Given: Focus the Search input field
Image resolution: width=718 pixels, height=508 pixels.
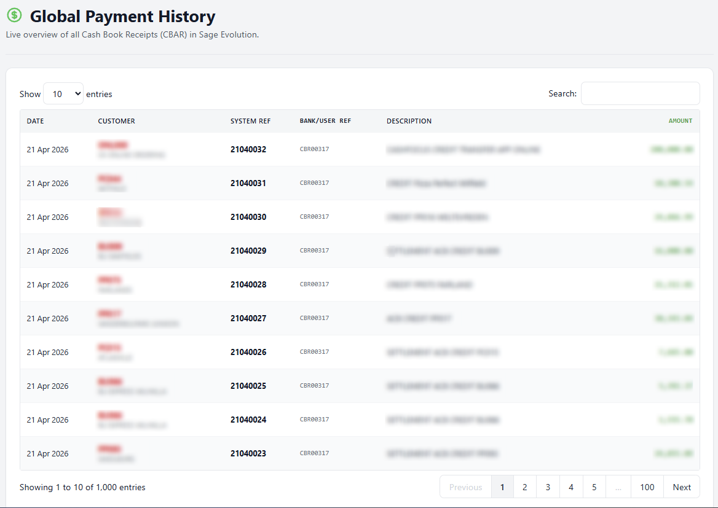Looking at the screenshot, I should (x=640, y=93).
